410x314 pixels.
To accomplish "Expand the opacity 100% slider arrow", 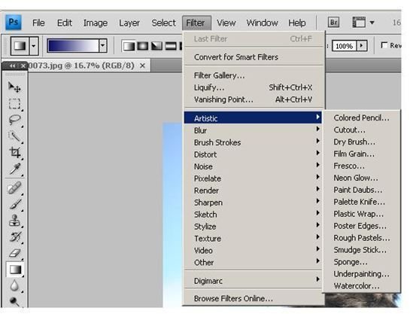I will click(x=362, y=46).
